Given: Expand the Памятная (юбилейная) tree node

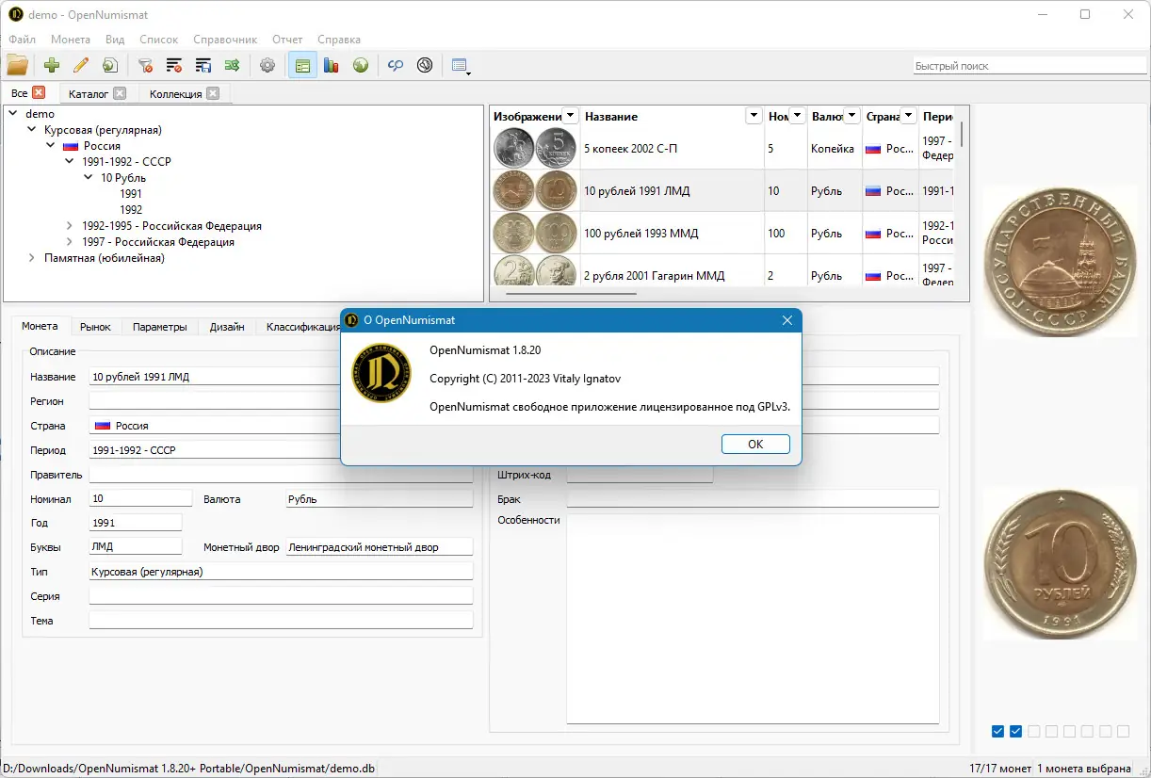Looking at the screenshot, I should tap(32, 258).
